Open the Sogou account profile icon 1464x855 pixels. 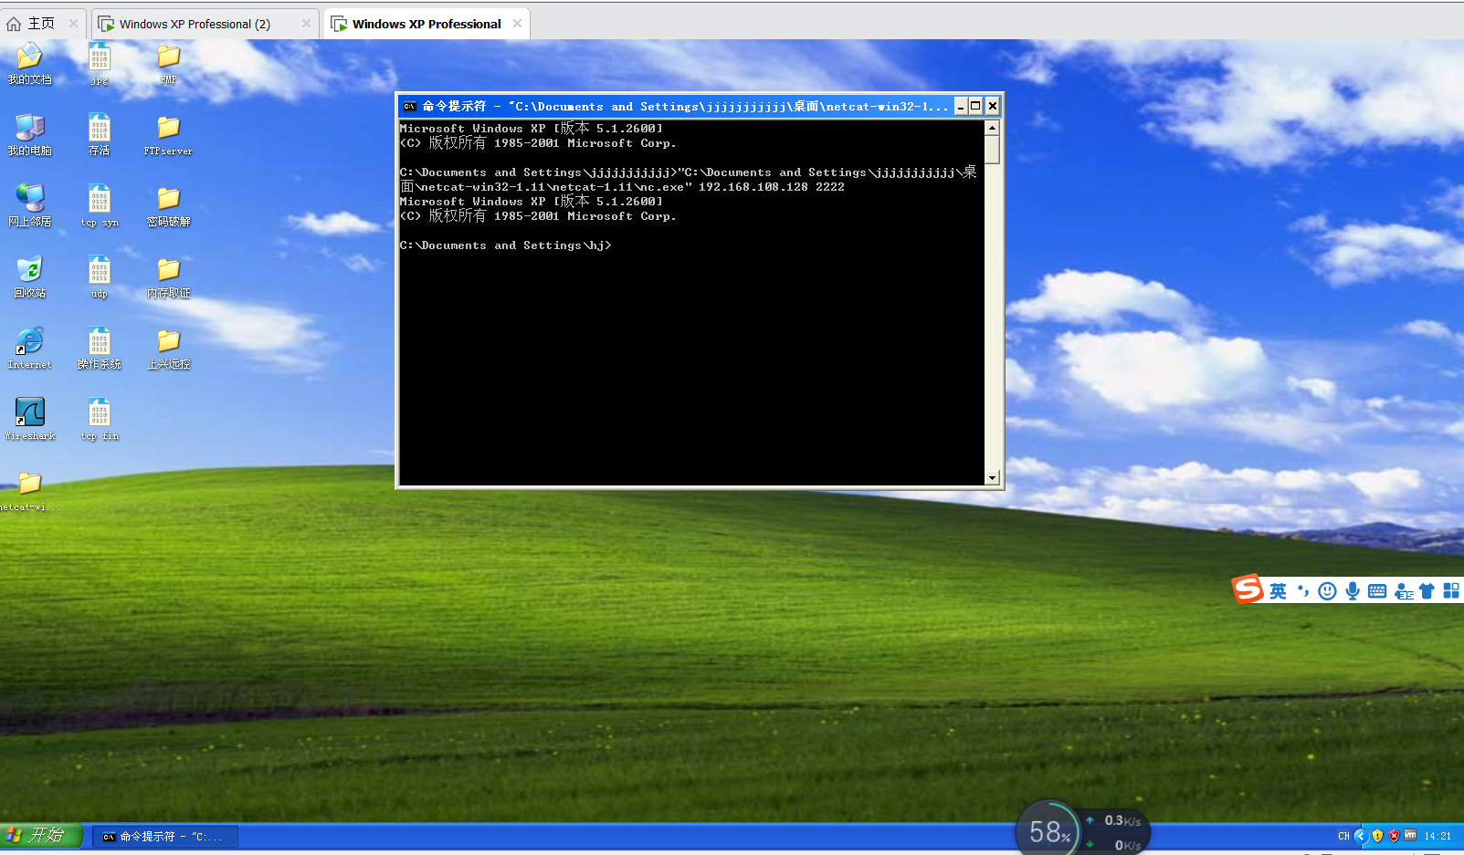click(x=1404, y=591)
